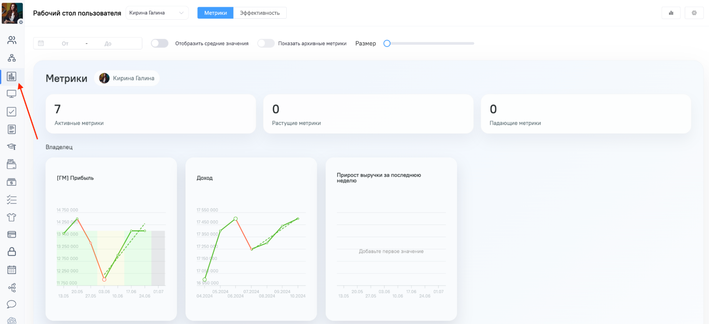The height and width of the screenshot is (324, 709).
Task: Click the lock icon in the sidebar
Action: tap(12, 251)
